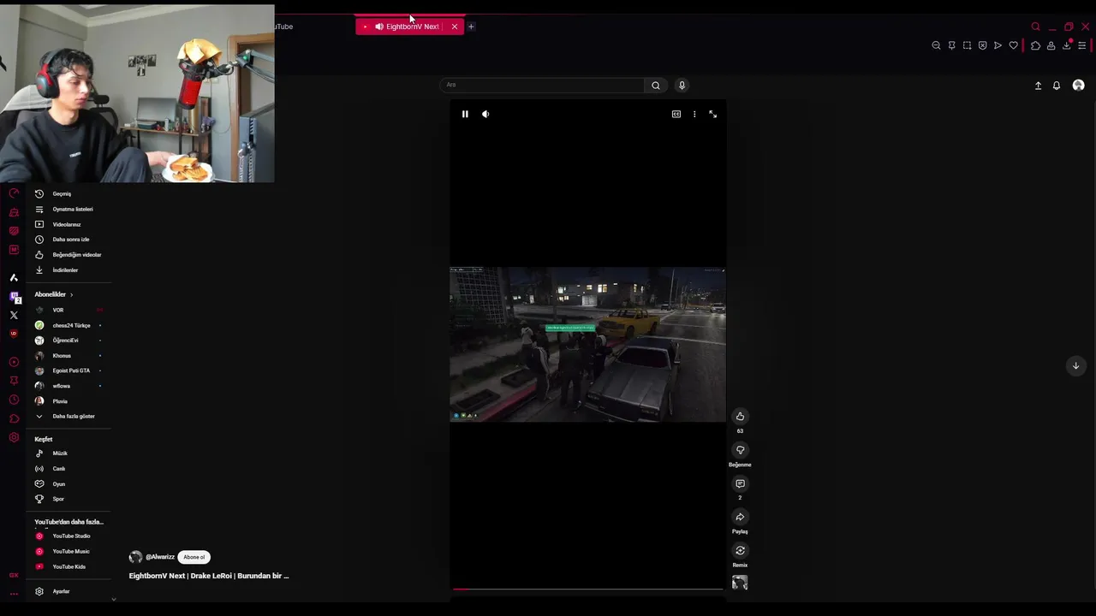Dislike the Short (Beğenme)
The height and width of the screenshot is (616, 1096).
click(x=740, y=450)
